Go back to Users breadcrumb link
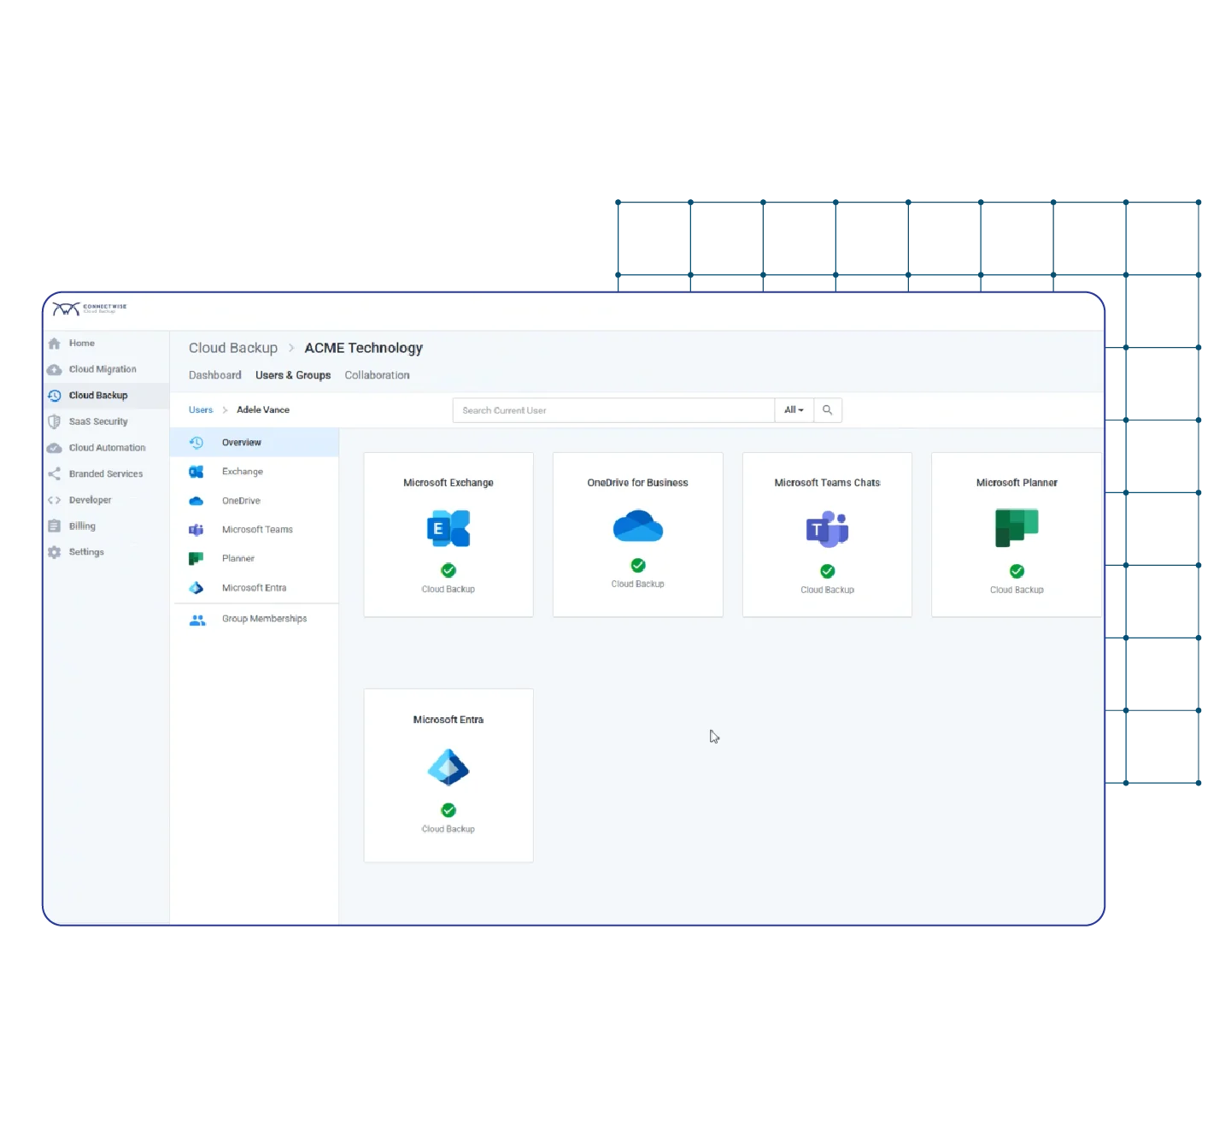Image resolution: width=1231 pixels, height=1129 pixels. [201, 410]
